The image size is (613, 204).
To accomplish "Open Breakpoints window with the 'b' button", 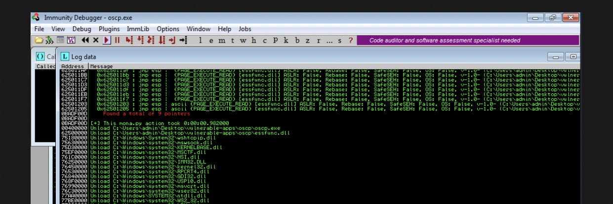I will (x=297, y=41).
